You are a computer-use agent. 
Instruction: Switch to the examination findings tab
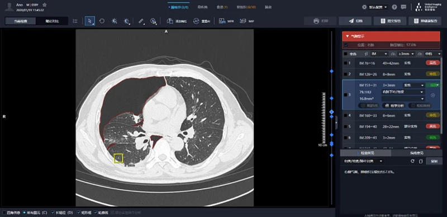365,153
